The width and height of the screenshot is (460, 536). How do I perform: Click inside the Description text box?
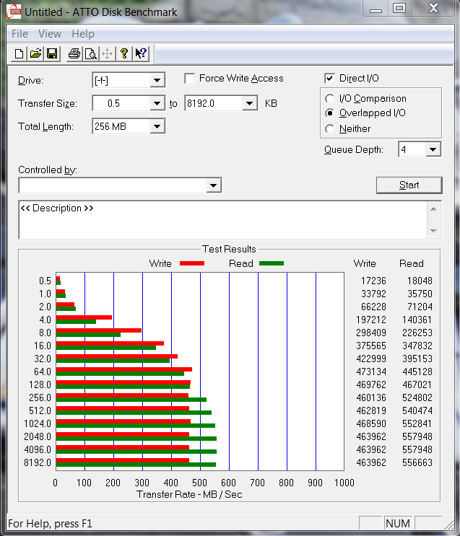coord(217,220)
